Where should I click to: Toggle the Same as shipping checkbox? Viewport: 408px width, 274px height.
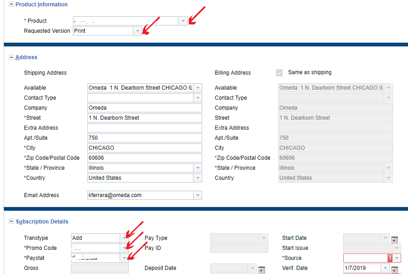[279, 73]
